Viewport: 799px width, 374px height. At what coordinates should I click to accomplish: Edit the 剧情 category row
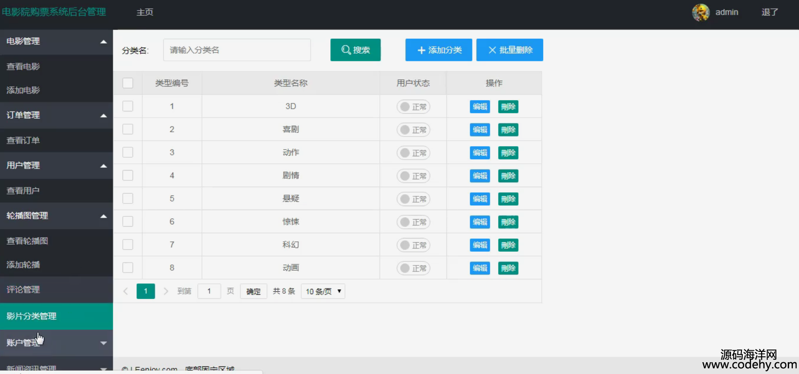click(480, 176)
